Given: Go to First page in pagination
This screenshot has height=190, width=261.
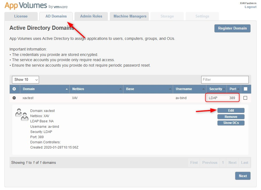Looking at the screenshot, I should click(194, 162).
